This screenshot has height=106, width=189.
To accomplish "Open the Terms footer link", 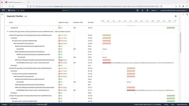I will (172, 105).
